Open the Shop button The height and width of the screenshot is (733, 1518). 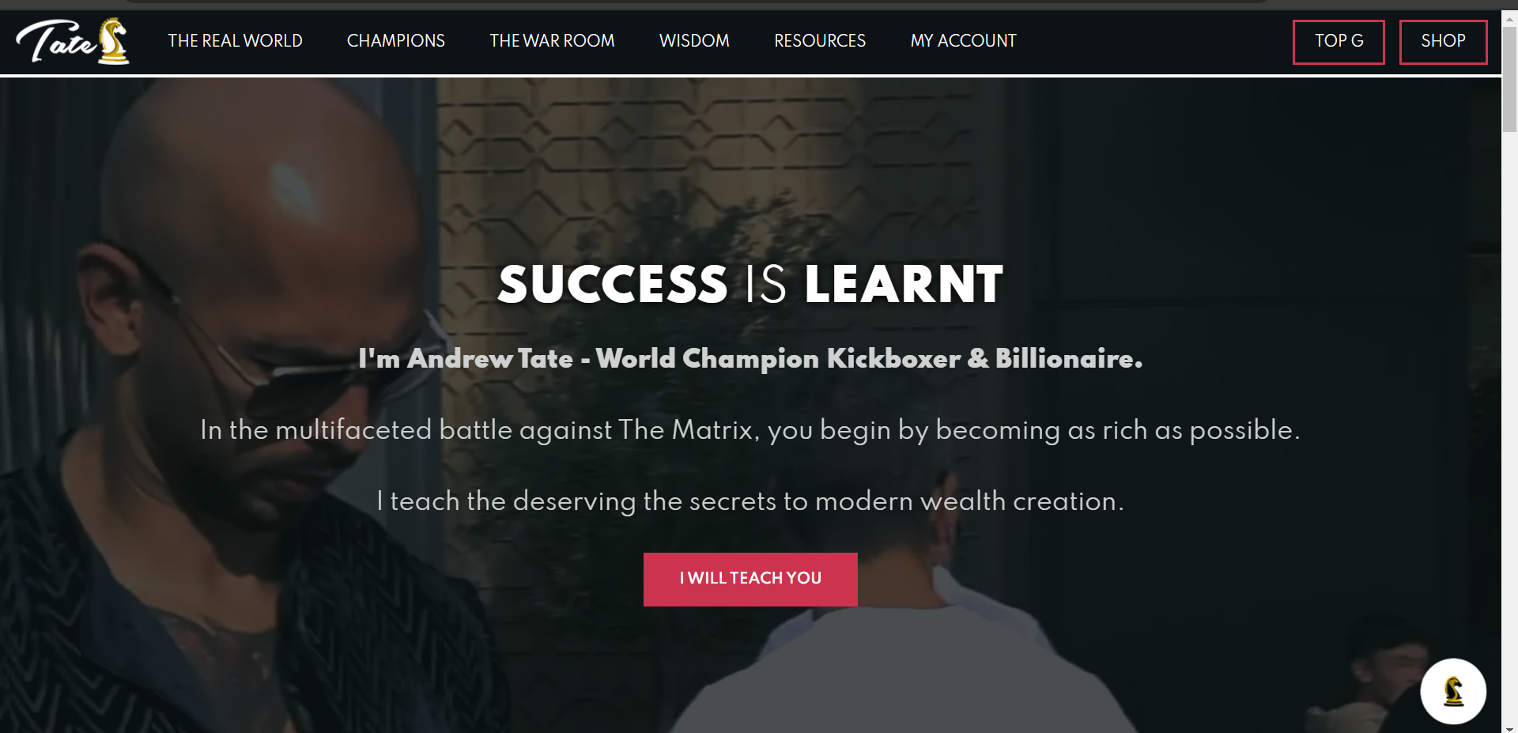[x=1443, y=42]
